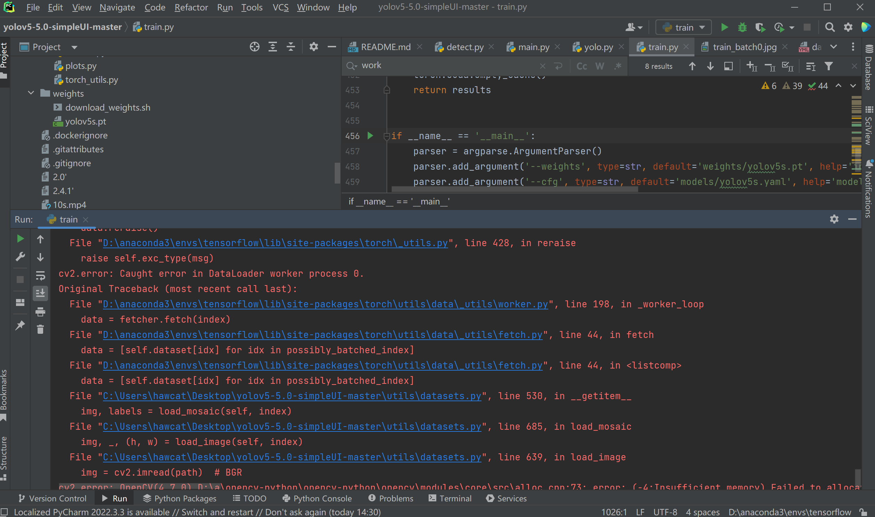Go to next highlighted error chevron
The height and width of the screenshot is (517, 875).
pyautogui.click(x=853, y=86)
